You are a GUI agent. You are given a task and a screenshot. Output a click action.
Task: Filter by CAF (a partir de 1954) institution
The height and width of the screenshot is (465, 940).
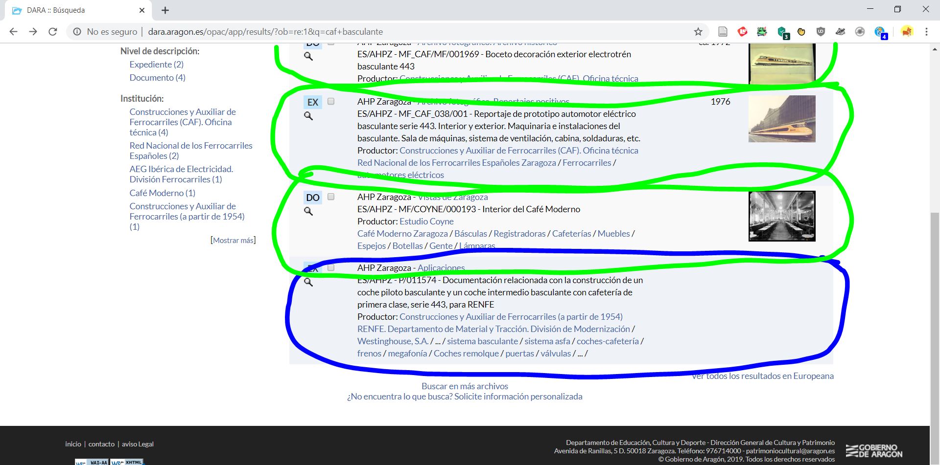coord(187,217)
